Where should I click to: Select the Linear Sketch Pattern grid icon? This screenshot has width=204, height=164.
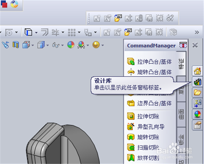[72, 32]
